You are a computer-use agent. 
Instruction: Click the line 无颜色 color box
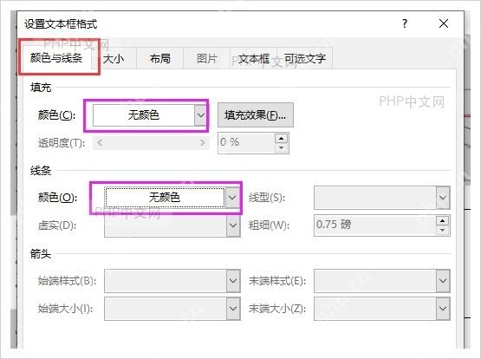165,198
